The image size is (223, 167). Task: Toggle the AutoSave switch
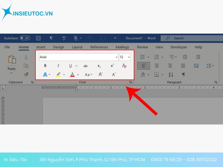[x=25, y=38]
